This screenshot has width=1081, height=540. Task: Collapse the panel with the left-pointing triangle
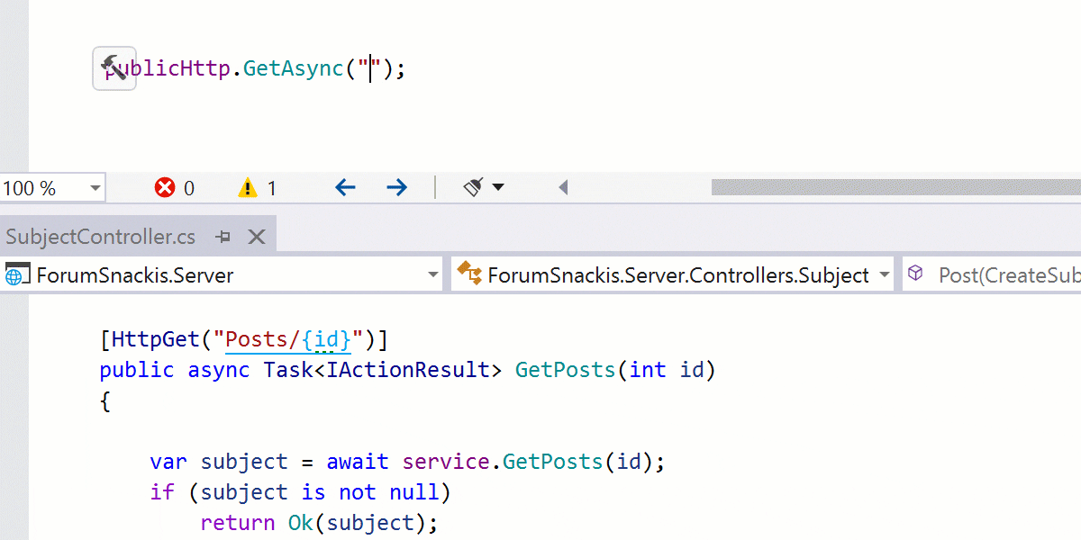tap(562, 187)
